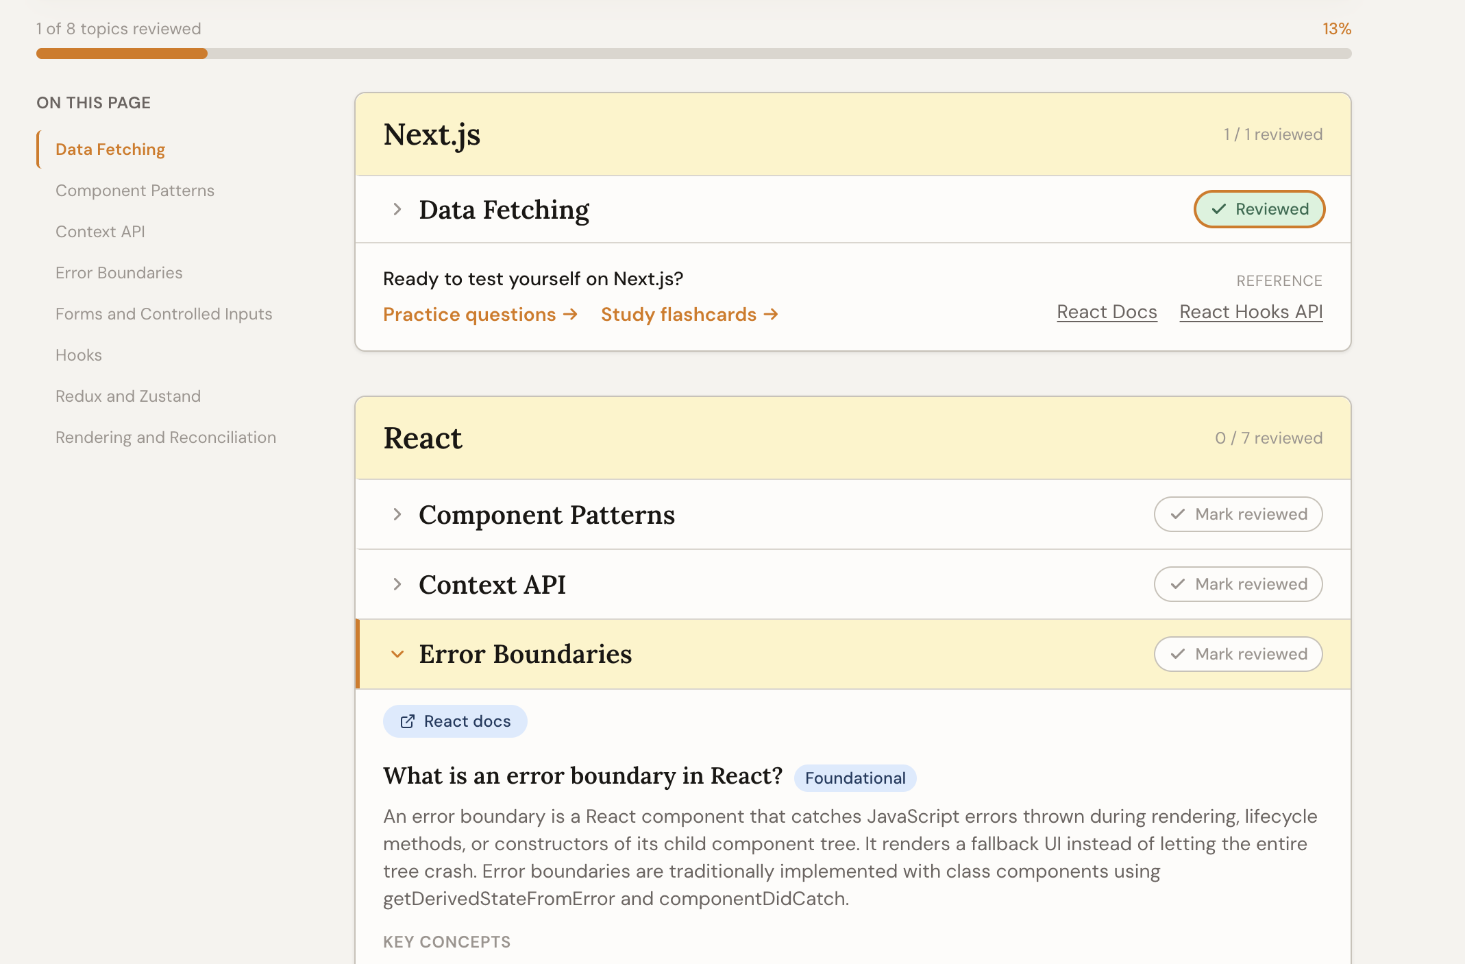
Task: Unmark Data Fetching via Reviewed button
Action: pyautogui.click(x=1259, y=209)
